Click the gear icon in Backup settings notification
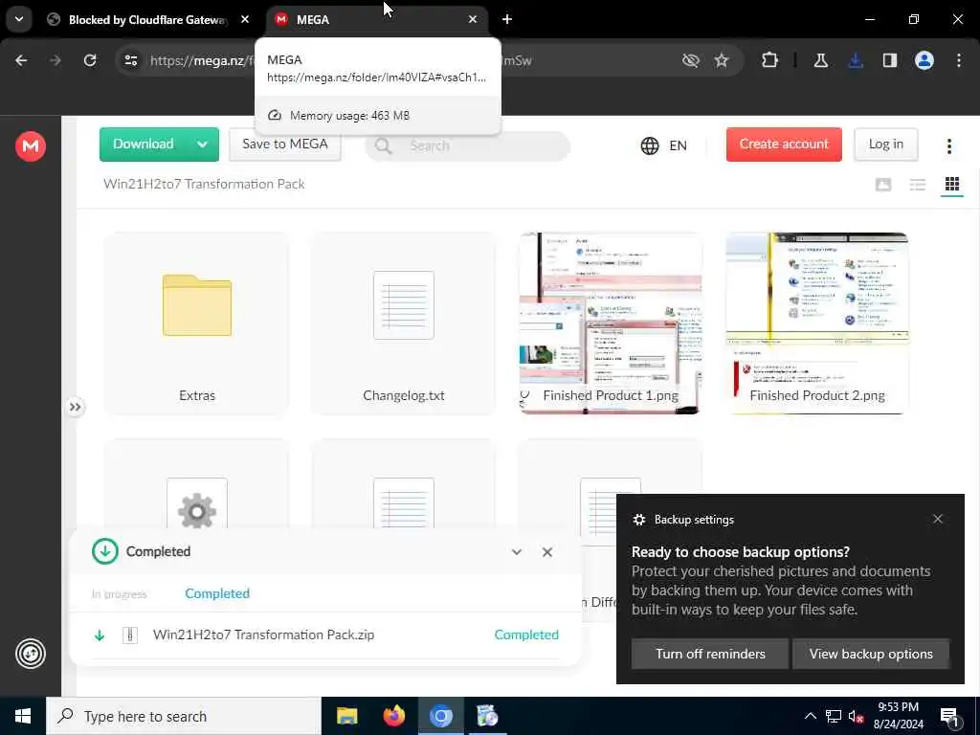Viewport: 980px width, 735px height. click(638, 520)
